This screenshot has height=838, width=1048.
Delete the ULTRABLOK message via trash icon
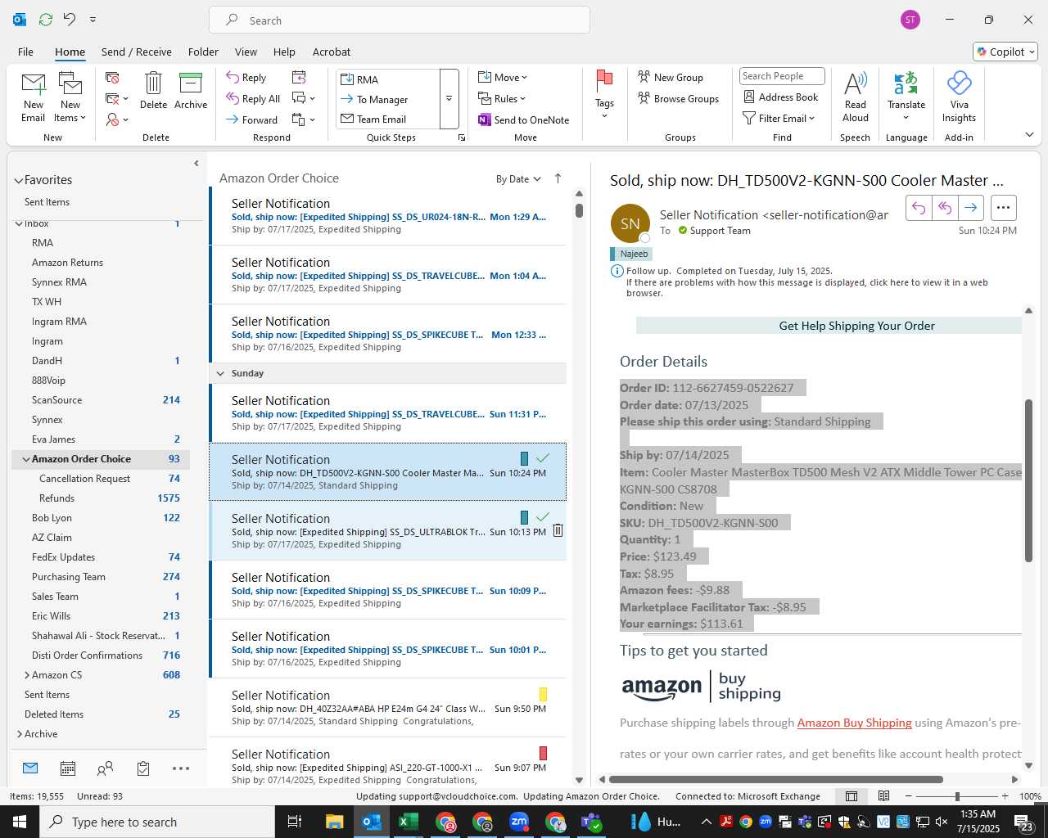pyautogui.click(x=558, y=530)
